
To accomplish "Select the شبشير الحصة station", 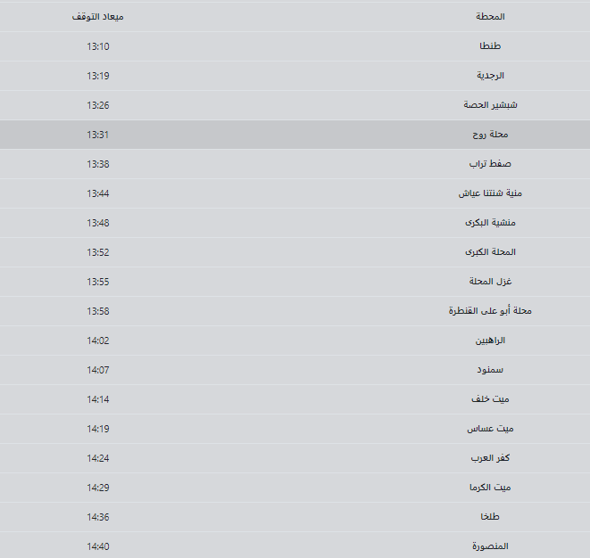I will pyautogui.click(x=490, y=105).
